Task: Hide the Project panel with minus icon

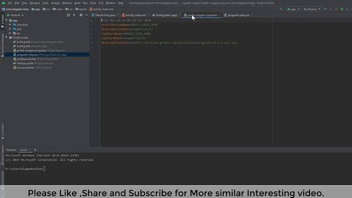Action: (x=86, y=15)
